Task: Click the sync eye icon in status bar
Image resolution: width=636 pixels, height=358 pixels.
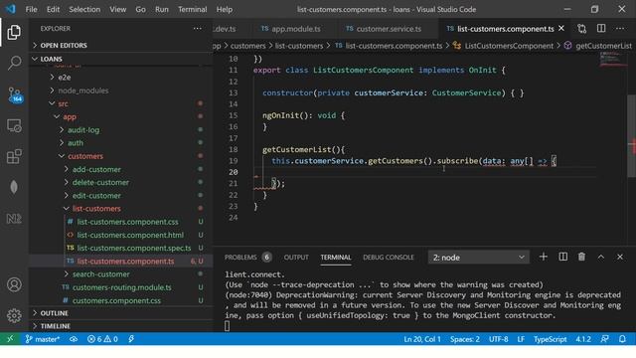Action: [x=74, y=339]
